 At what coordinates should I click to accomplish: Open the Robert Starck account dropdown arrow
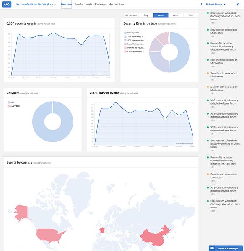tap(225, 5)
